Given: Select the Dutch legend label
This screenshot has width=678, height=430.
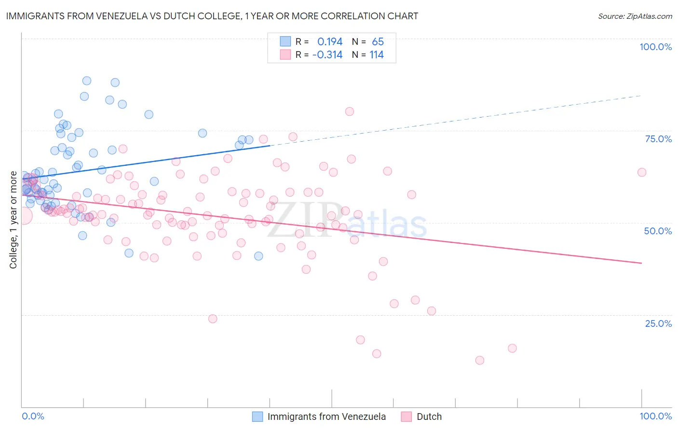Looking at the screenshot, I should [x=429, y=417].
